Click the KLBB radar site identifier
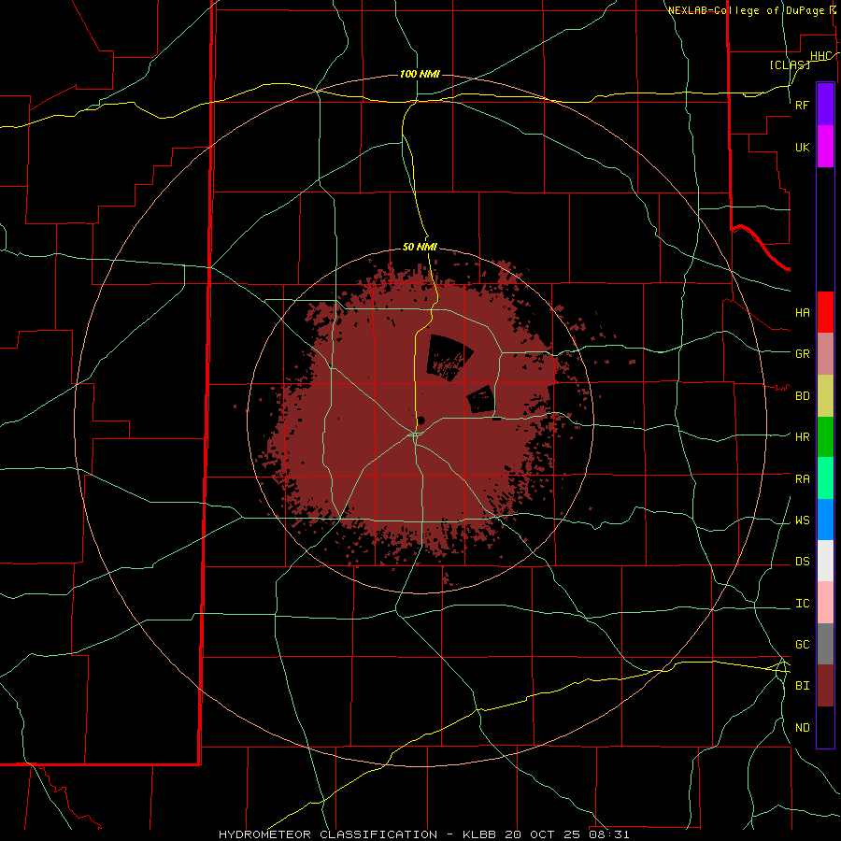Screen dimensions: 841x841 pos(480,834)
